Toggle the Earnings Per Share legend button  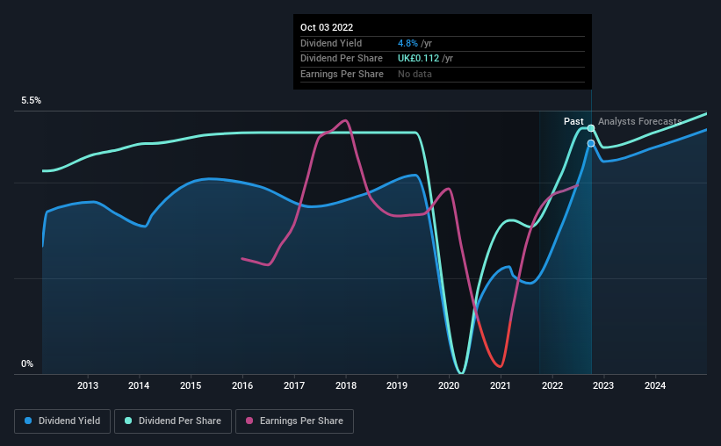tap(294, 421)
